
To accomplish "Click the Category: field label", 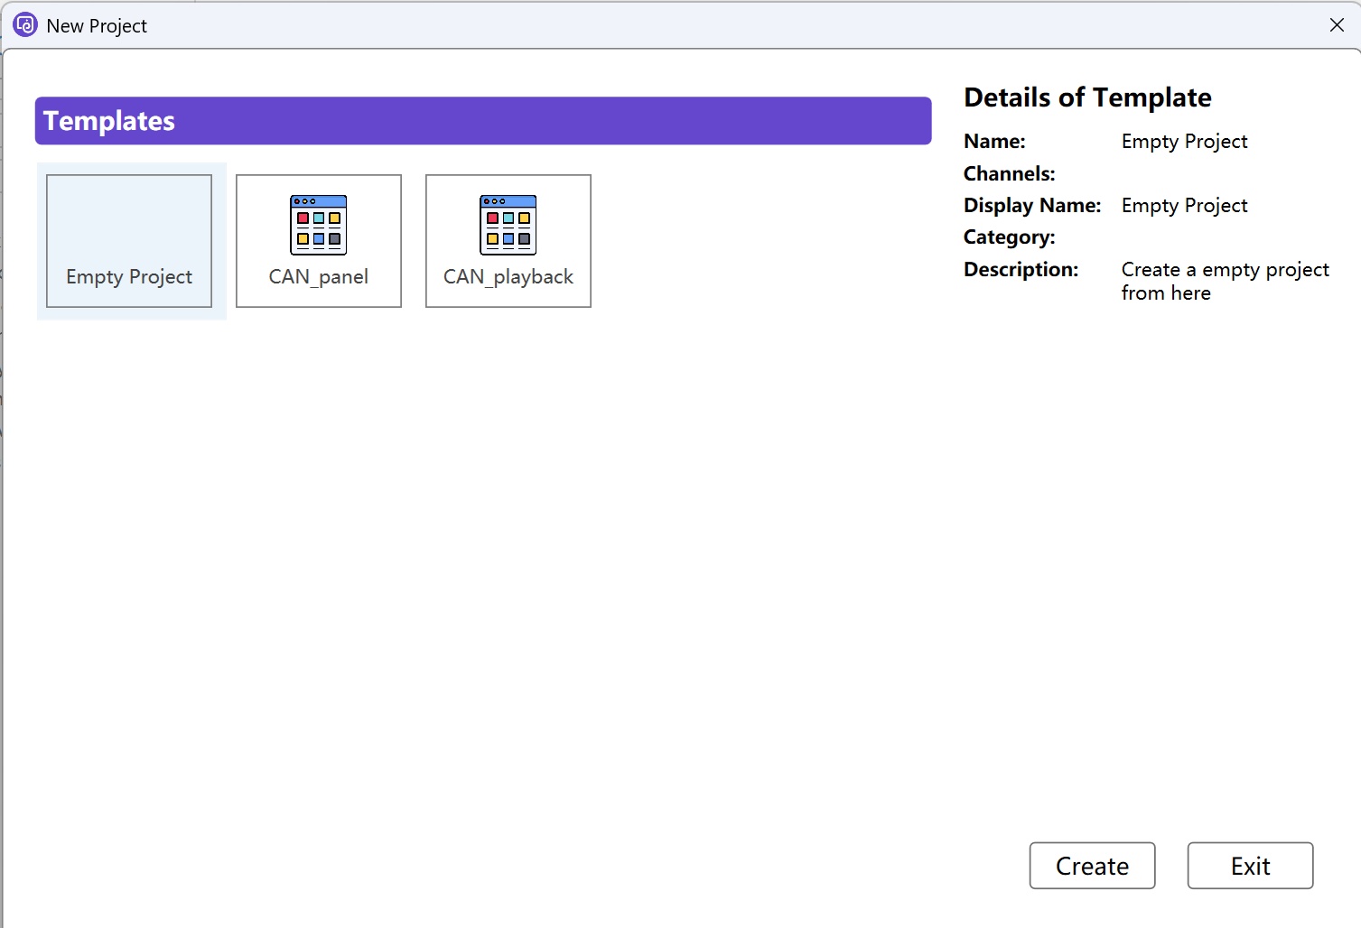I will point(1009,237).
